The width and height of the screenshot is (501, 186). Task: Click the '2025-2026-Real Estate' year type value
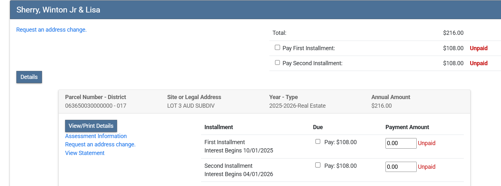297,106
